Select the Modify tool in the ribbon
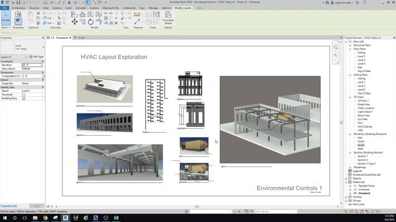The height and width of the screenshot is (222, 396). coord(6,18)
